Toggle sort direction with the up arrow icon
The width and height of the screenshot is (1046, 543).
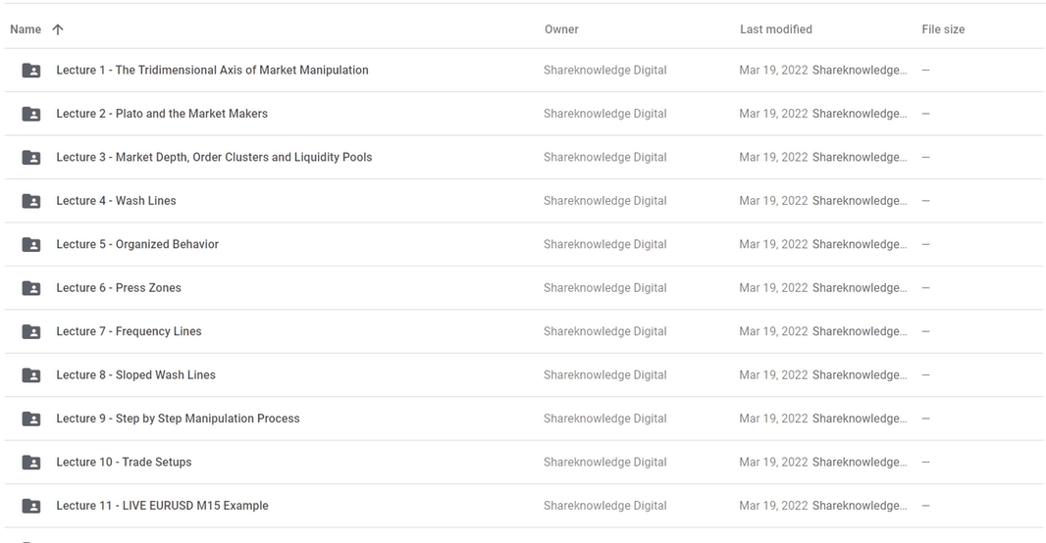pos(58,29)
